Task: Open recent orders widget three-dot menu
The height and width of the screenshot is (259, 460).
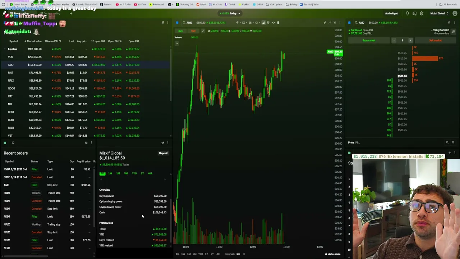Action: point(91,143)
